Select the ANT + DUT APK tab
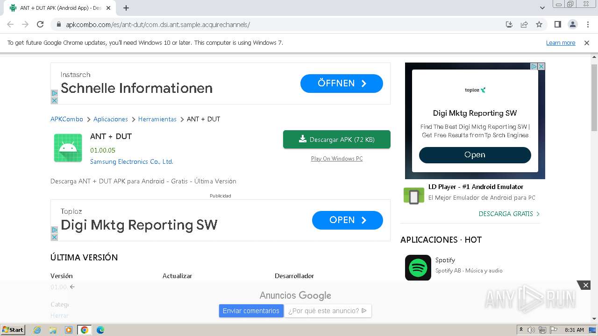The height and width of the screenshot is (336, 598). pos(61,8)
